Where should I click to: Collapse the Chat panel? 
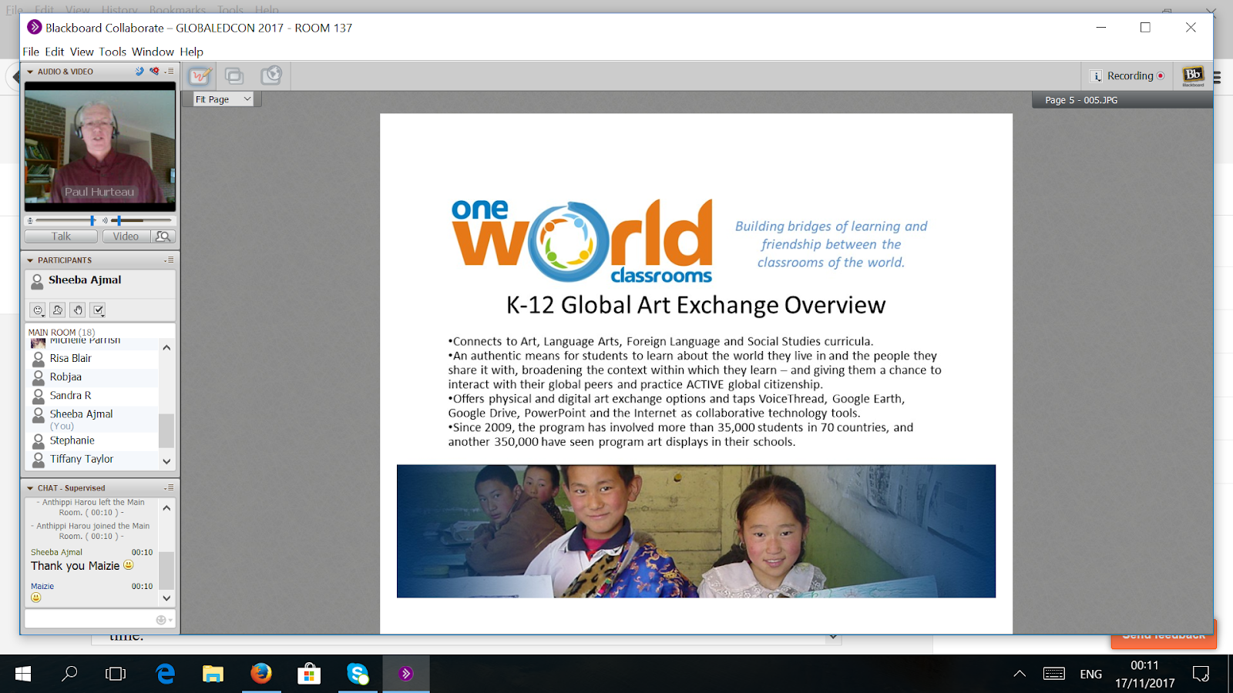pos(30,488)
